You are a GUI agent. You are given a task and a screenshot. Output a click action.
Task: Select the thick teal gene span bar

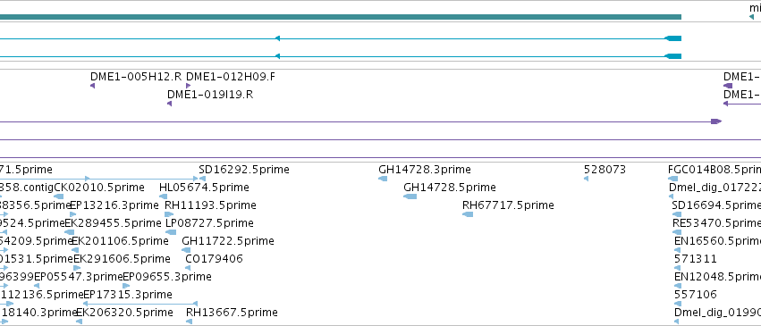341,17
